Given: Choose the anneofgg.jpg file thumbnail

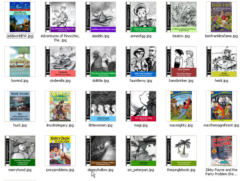Looking at the screenshot, I should click(141, 17).
